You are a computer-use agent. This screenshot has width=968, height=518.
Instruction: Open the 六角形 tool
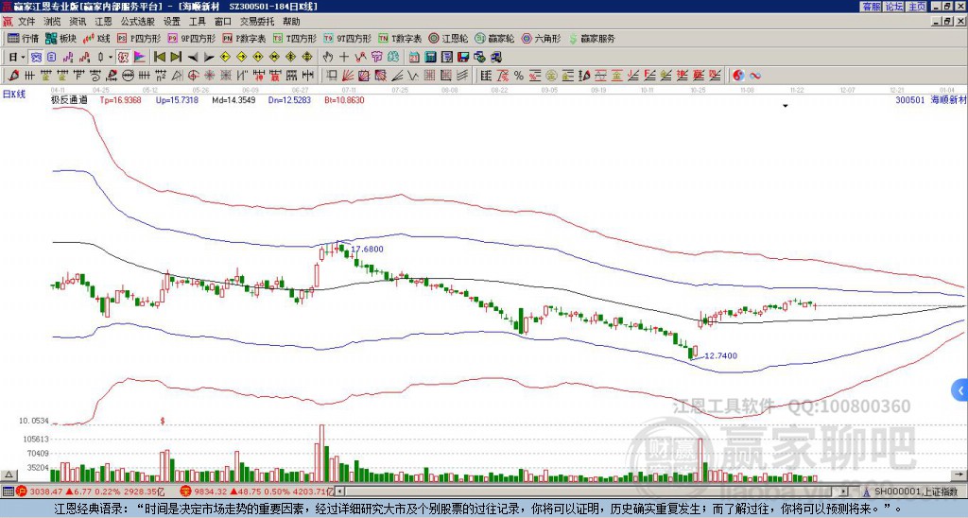pyautogui.click(x=542, y=38)
